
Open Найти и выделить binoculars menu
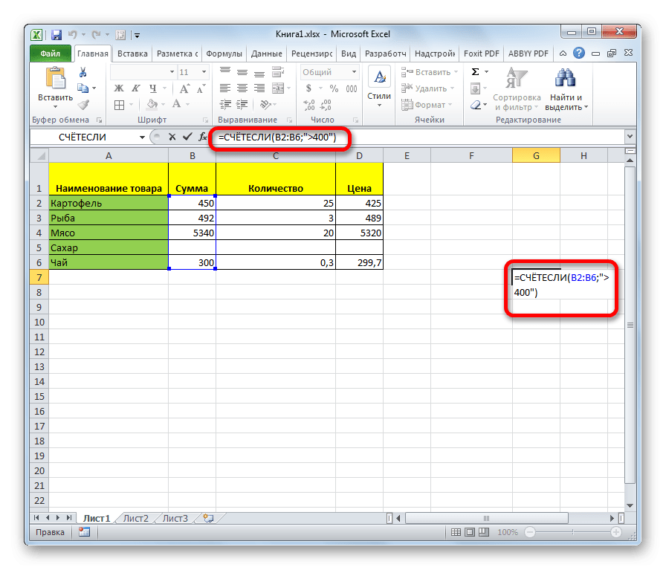click(x=566, y=89)
